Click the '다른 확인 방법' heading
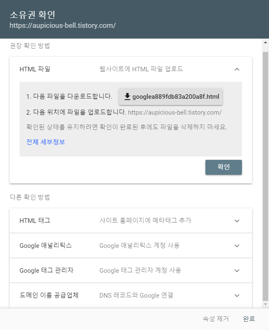 point(30,197)
